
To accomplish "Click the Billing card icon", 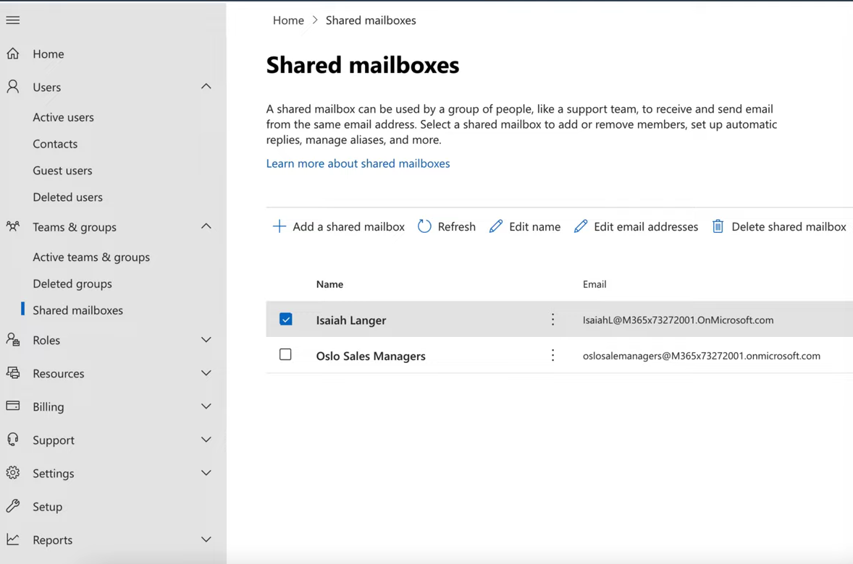I will point(13,406).
